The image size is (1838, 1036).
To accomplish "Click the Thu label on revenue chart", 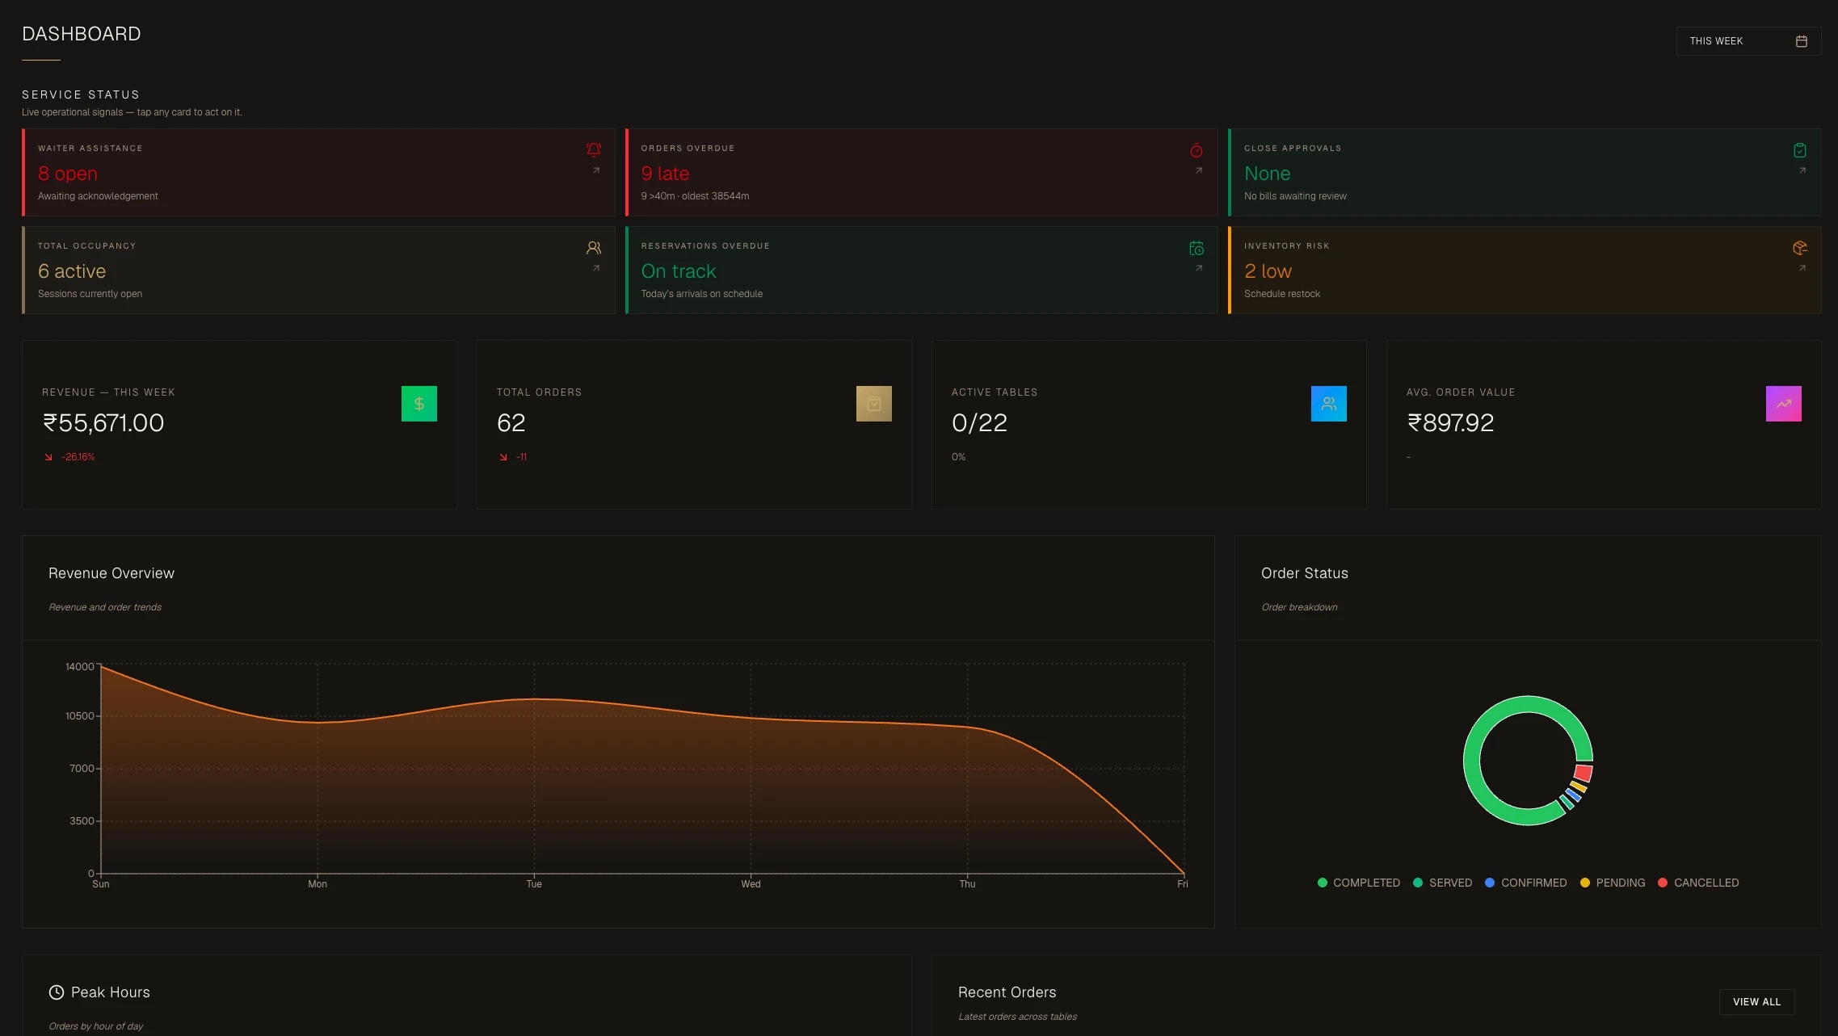I will (x=967, y=884).
